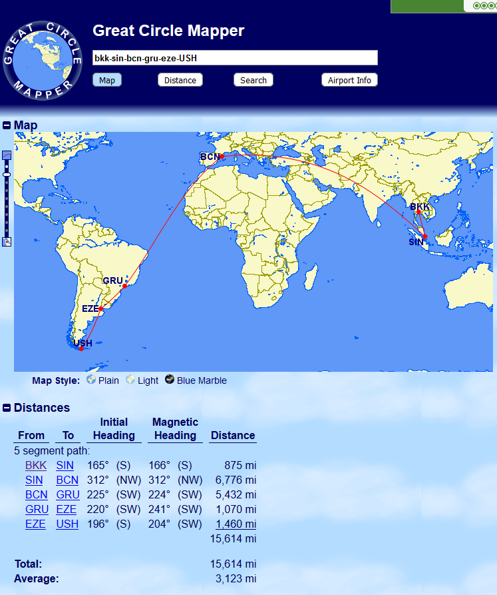Screen dimensions: 497x595
Task: Click the EZE airport dot on the map
Action: tap(100, 309)
